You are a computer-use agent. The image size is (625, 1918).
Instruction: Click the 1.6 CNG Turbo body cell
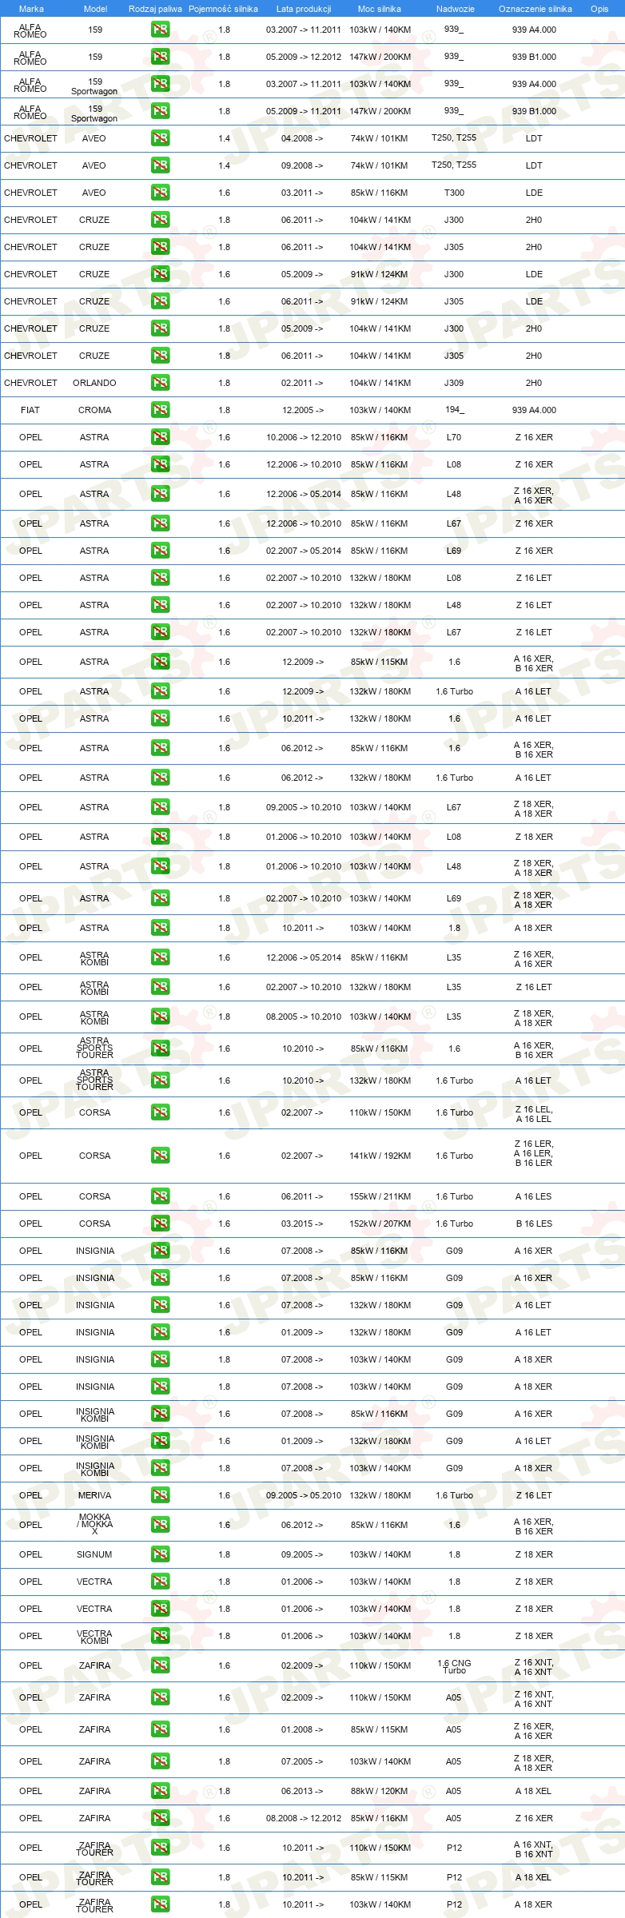click(454, 1666)
